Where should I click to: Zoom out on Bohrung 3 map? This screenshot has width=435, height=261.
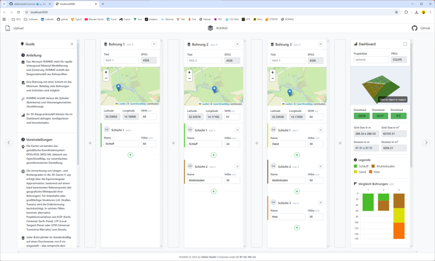pyautogui.click(x=272, y=78)
